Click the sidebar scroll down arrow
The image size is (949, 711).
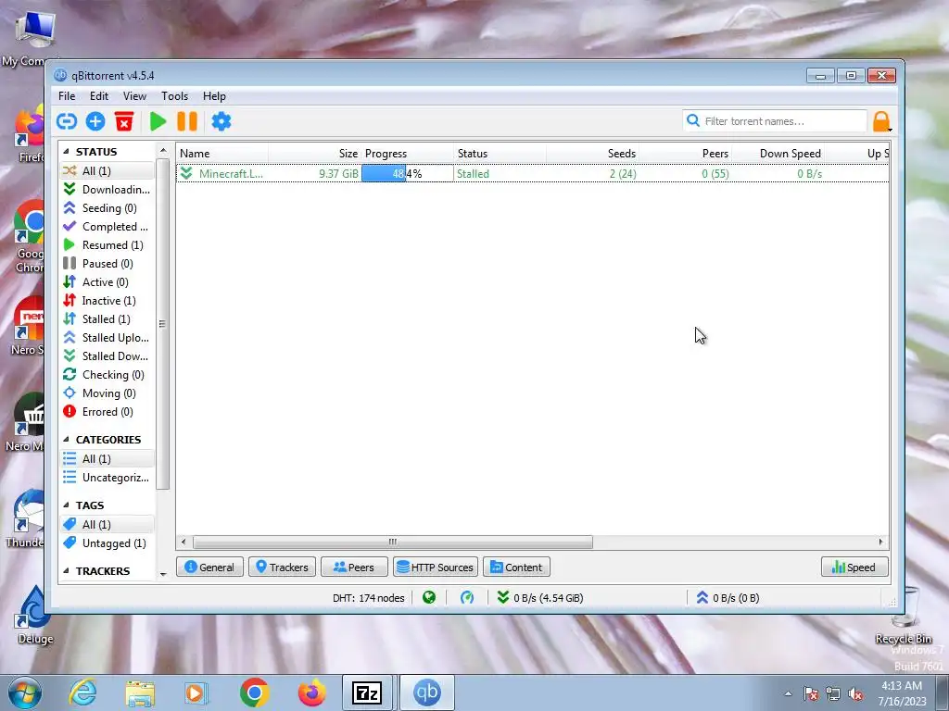163,574
